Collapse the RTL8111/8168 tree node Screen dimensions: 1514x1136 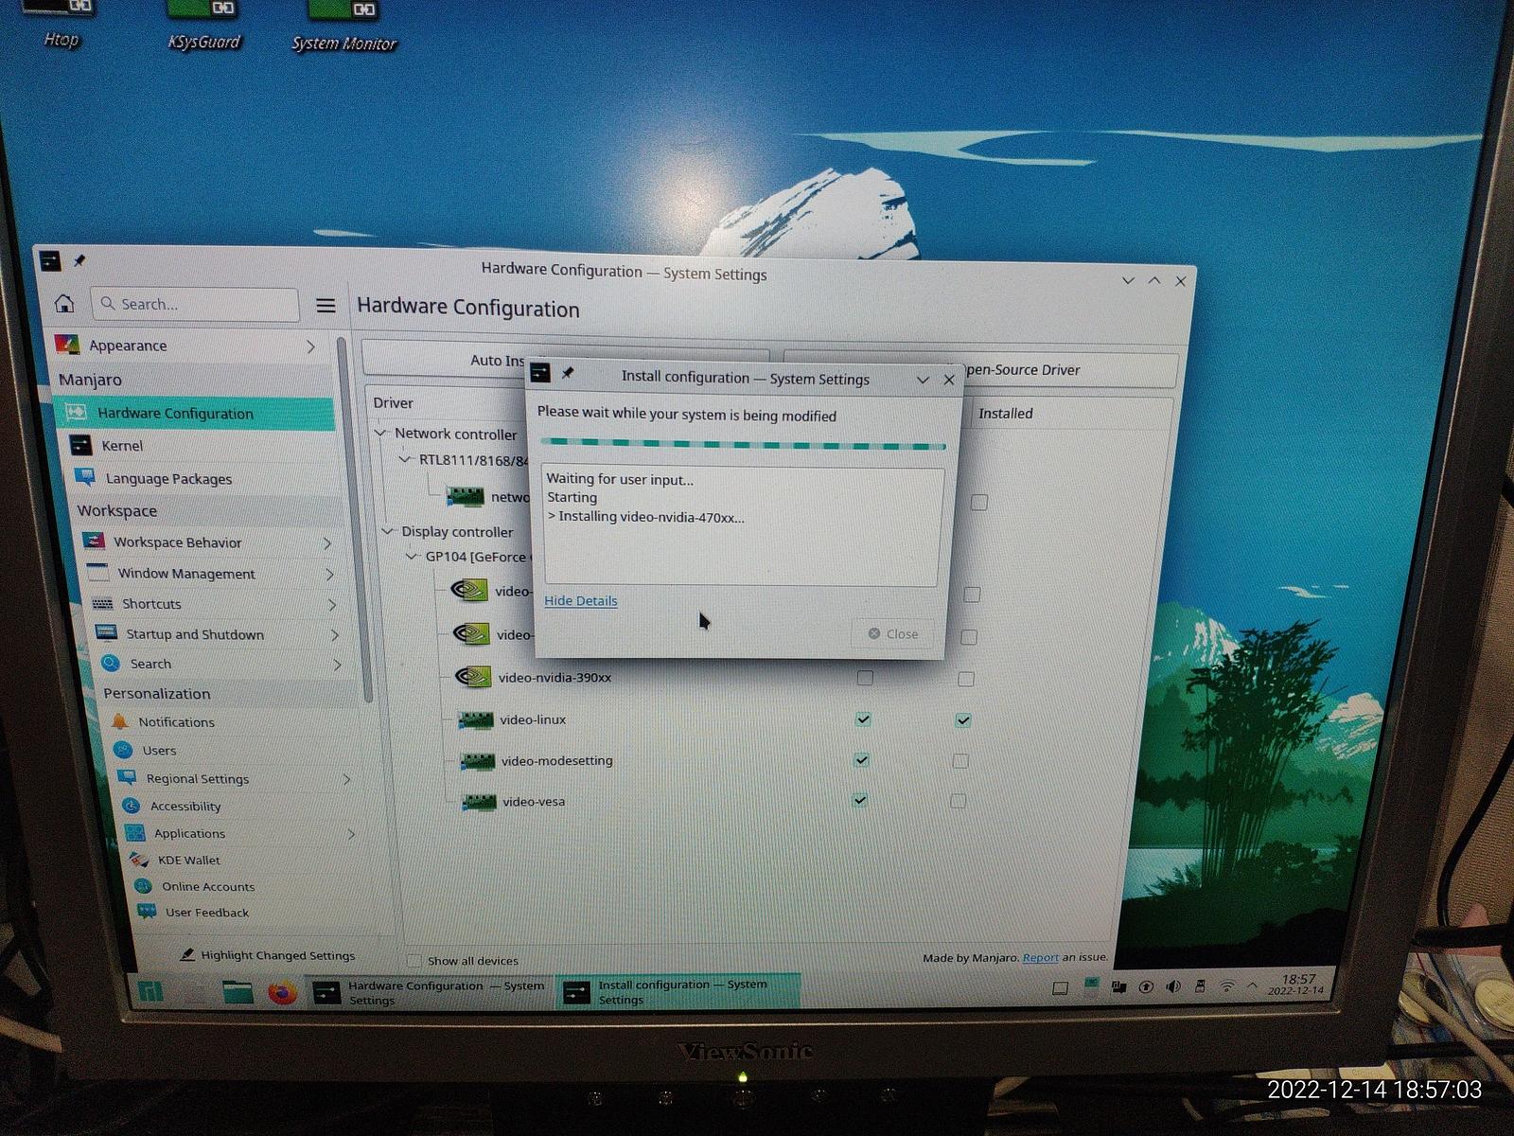click(x=405, y=459)
